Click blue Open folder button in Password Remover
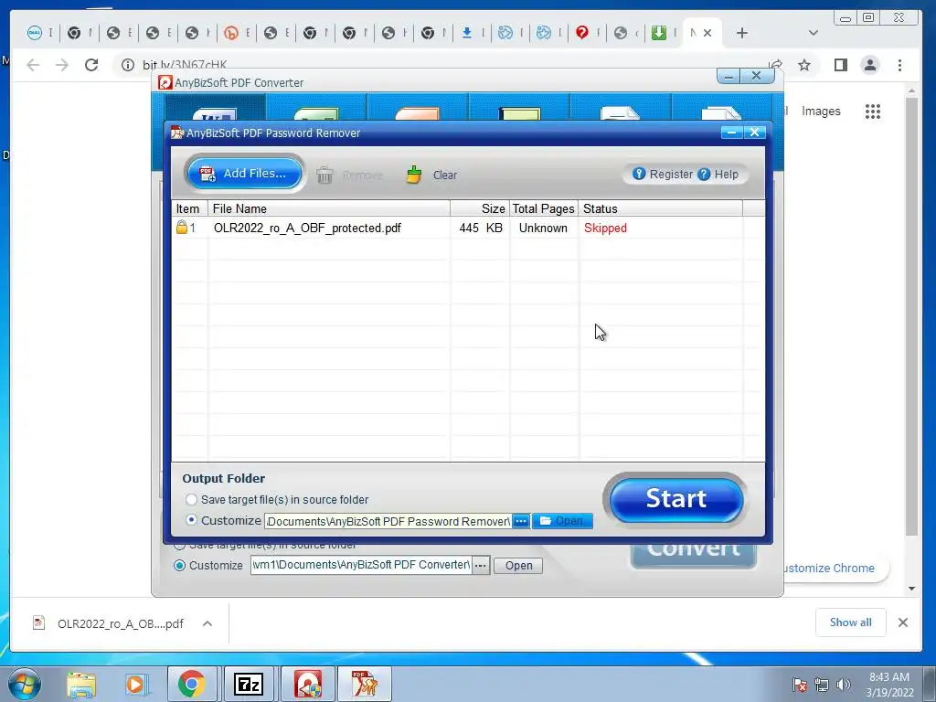 562,521
